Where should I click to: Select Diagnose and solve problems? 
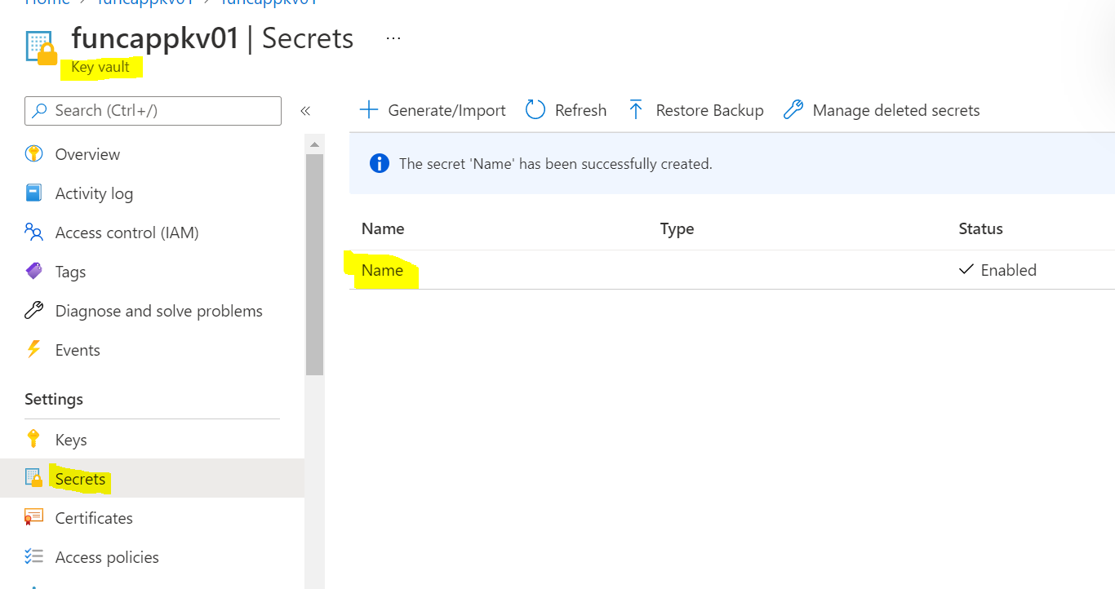pyautogui.click(x=159, y=311)
